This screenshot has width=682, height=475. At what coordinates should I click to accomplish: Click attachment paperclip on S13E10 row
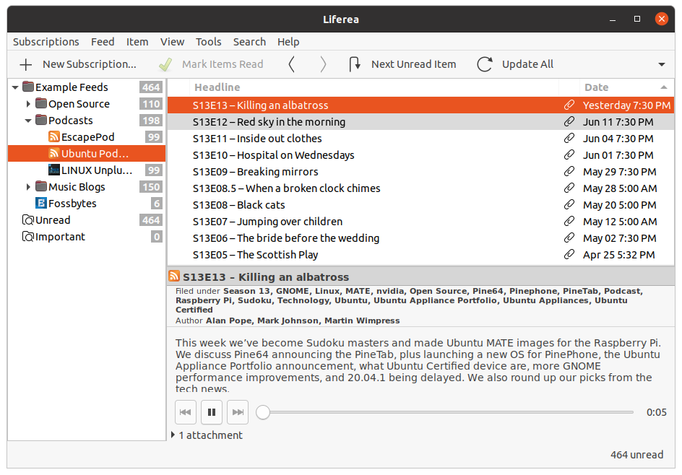(569, 154)
